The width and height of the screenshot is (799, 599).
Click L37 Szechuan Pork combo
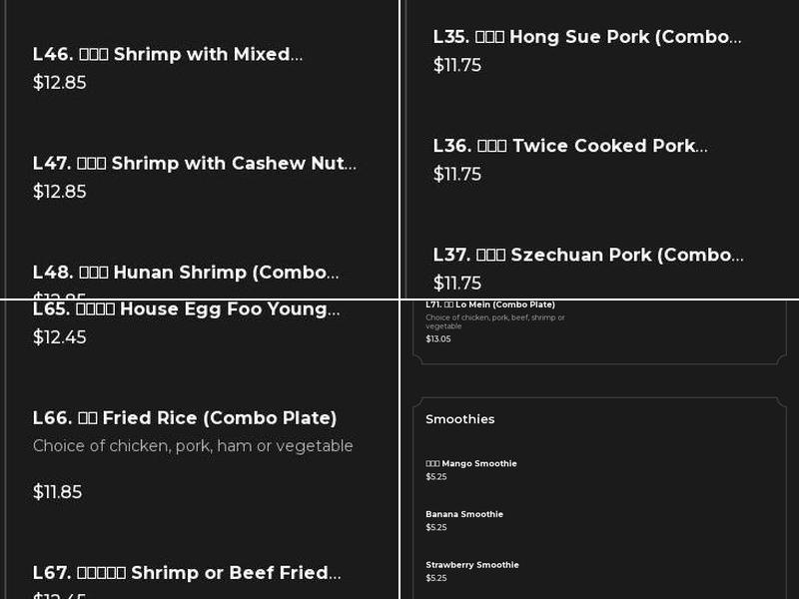click(587, 256)
